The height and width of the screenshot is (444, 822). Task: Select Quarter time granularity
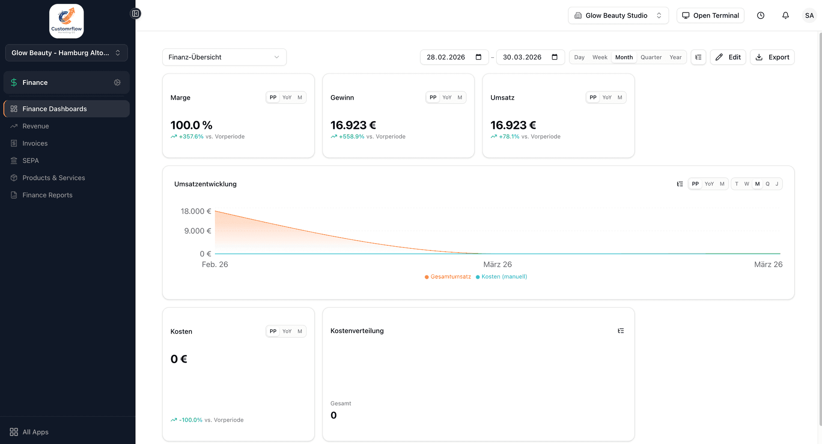click(651, 57)
